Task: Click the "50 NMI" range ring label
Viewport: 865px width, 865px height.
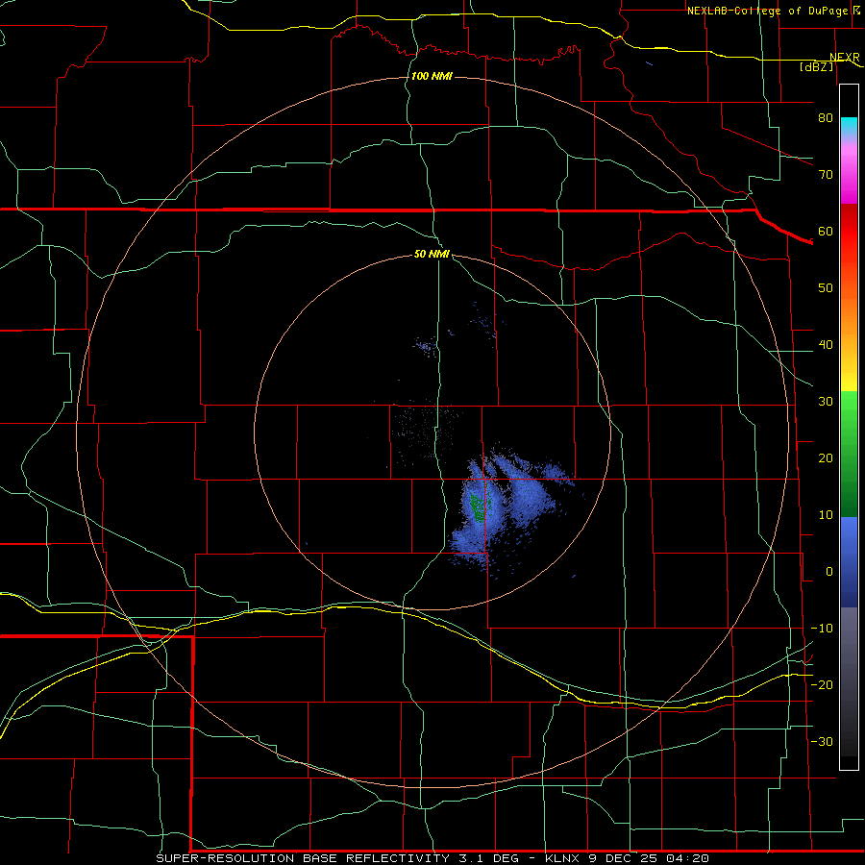Action: pos(432,255)
